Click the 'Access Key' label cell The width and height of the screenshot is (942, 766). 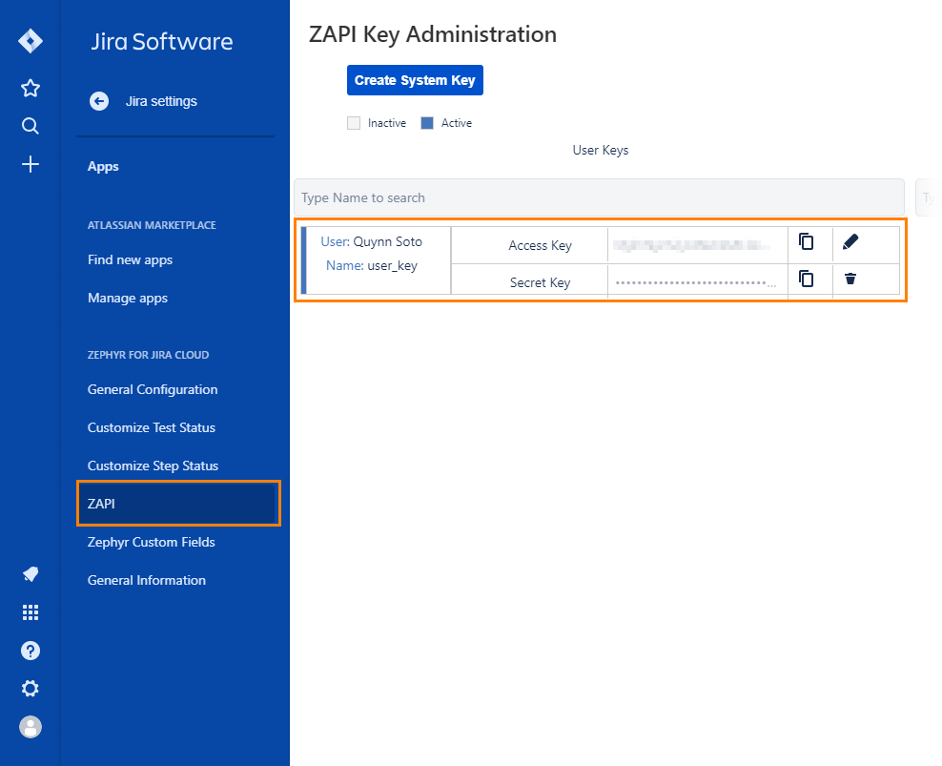pos(529,245)
